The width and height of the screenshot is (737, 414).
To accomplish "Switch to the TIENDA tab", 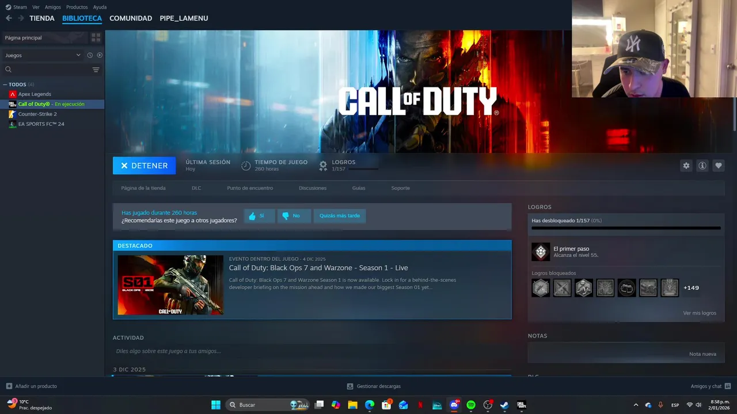I will (42, 18).
